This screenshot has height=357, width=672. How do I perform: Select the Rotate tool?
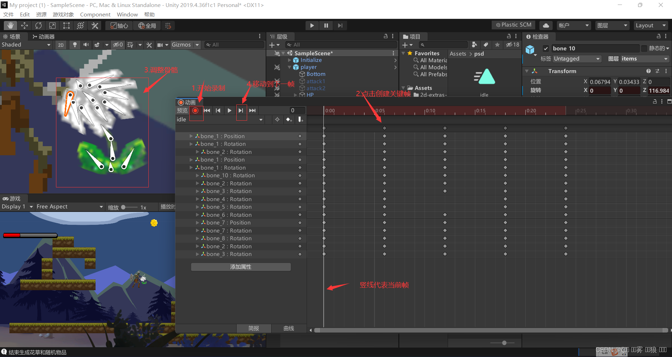[38, 26]
